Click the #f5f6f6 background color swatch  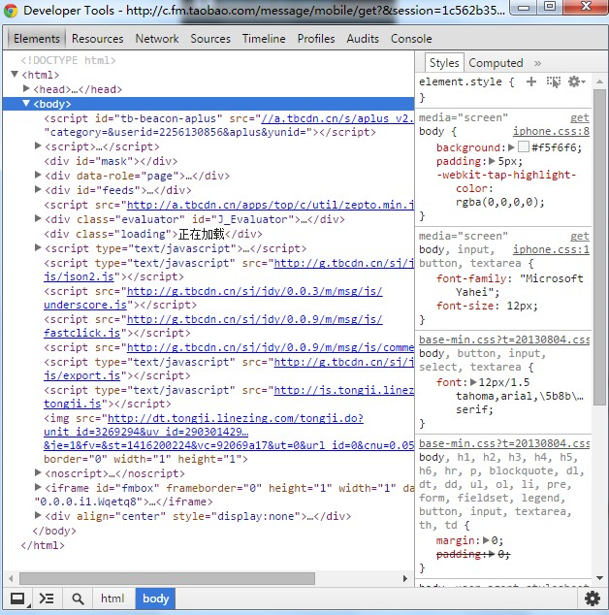[523, 147]
